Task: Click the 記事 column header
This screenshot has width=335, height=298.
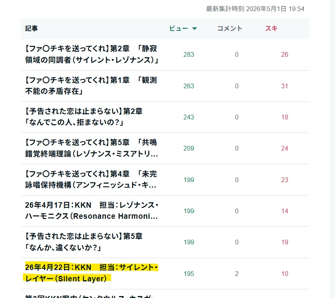Action: coord(32,28)
